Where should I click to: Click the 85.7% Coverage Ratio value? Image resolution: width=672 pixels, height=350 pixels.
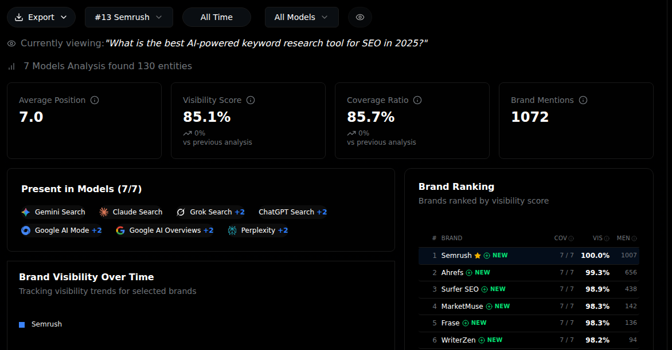[371, 117]
